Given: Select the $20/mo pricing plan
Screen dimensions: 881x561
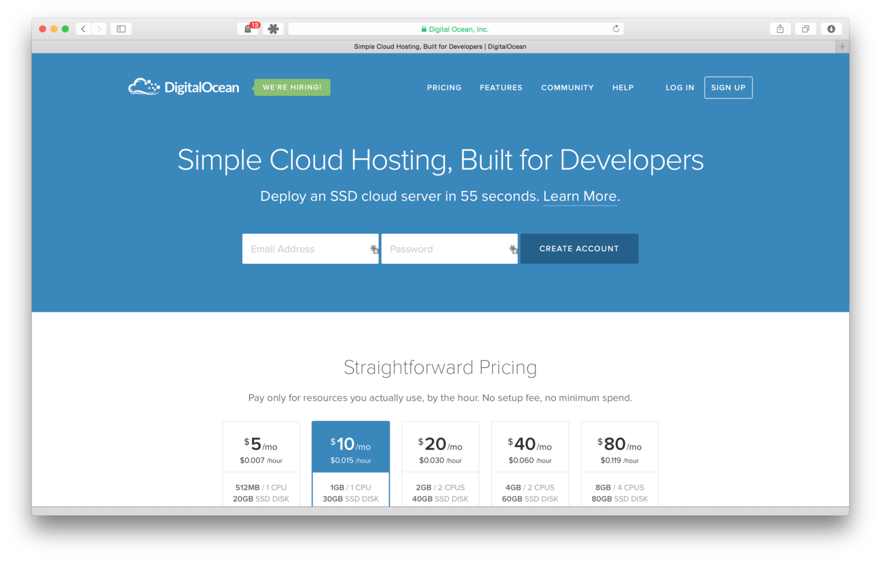Looking at the screenshot, I should (x=441, y=464).
